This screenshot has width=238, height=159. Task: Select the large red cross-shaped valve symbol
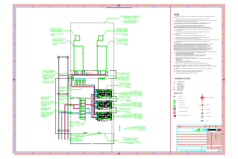[x=202, y=98]
